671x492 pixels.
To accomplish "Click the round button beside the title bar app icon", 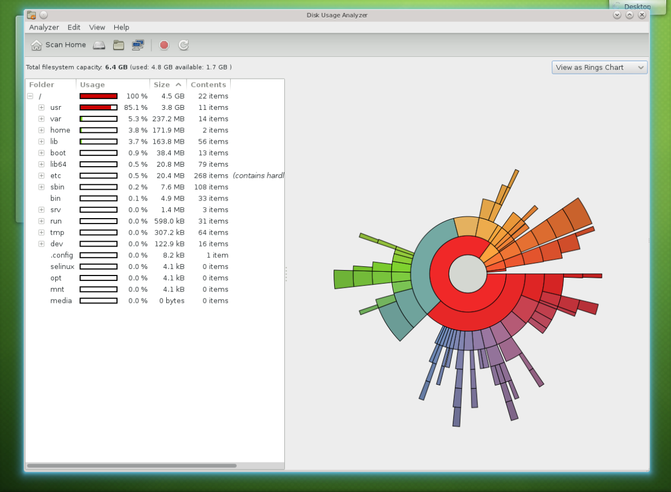I will (44, 15).
